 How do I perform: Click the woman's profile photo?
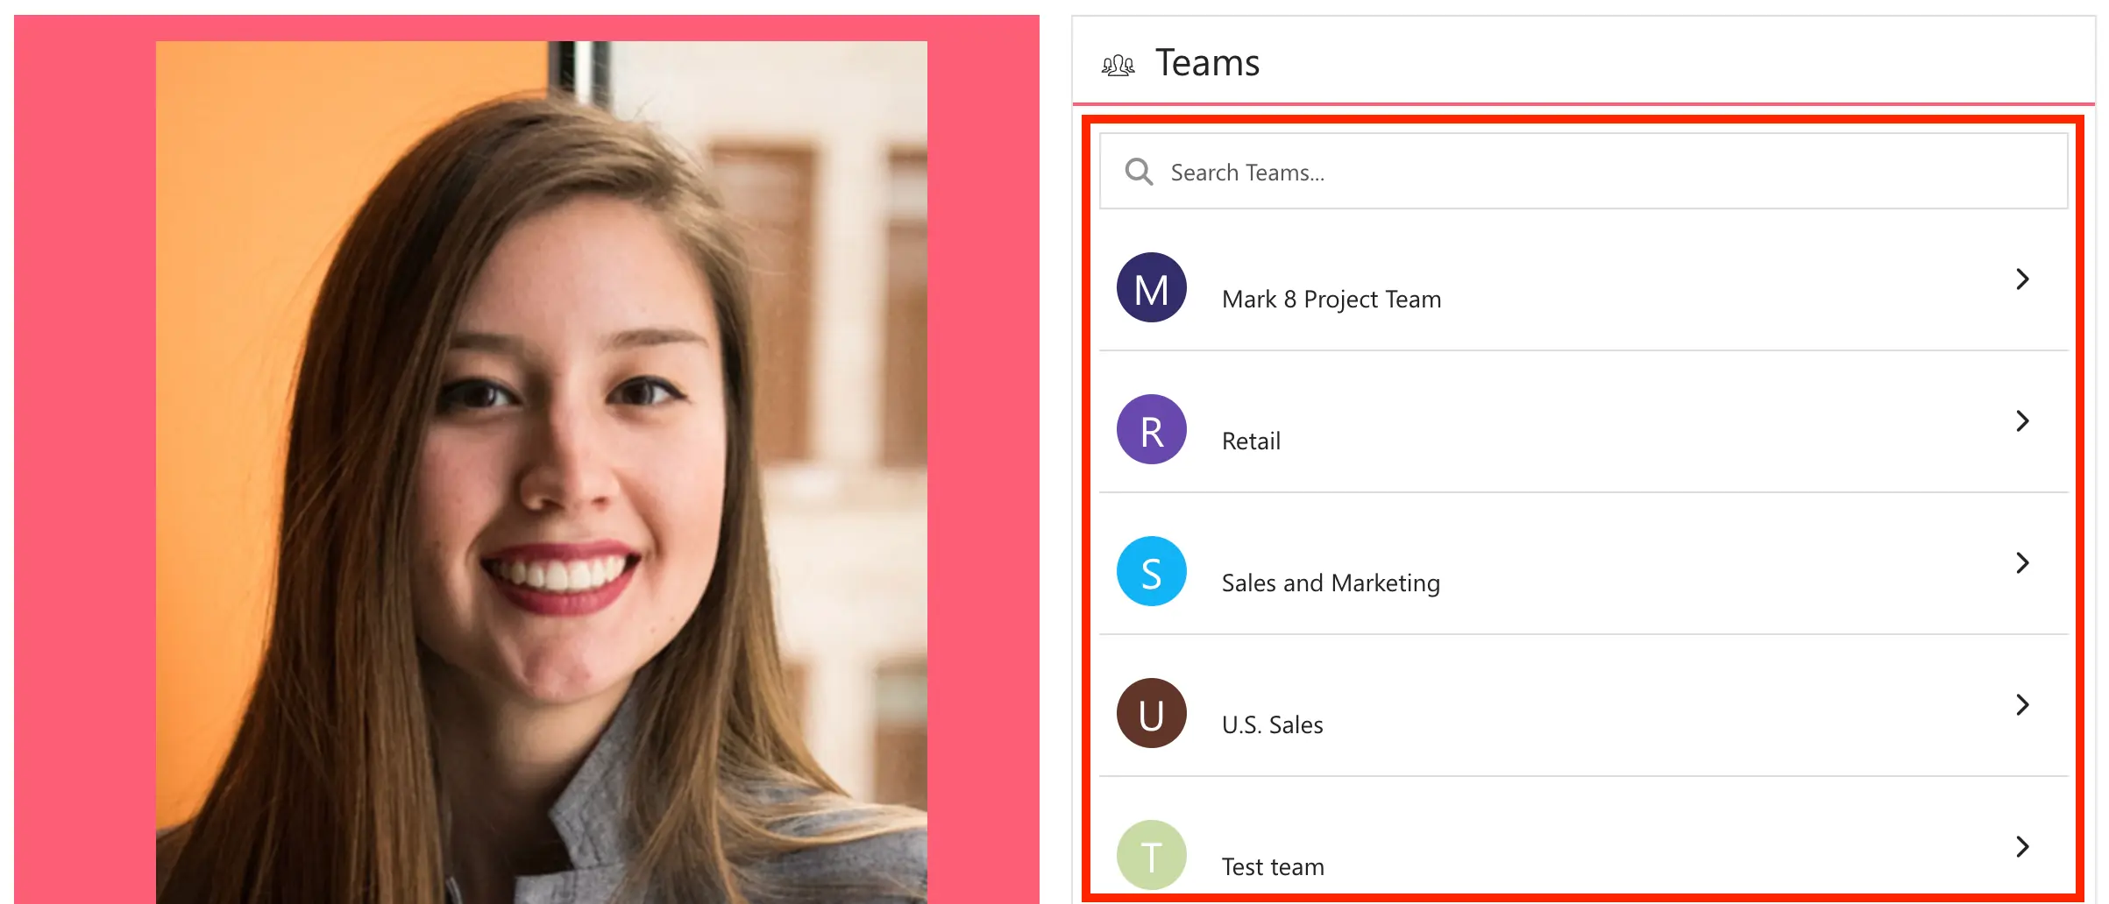[x=542, y=472]
